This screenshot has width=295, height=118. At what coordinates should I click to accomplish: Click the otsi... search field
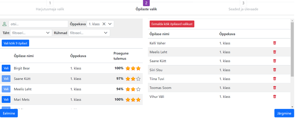click(x=38, y=24)
